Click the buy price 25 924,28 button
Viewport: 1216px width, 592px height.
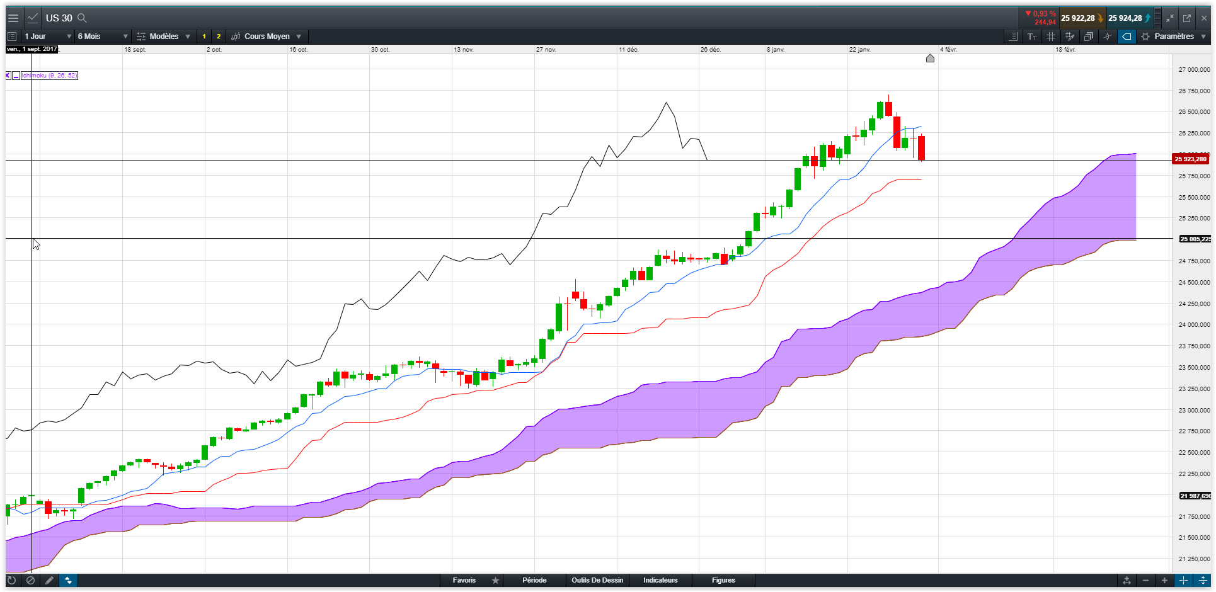tap(1130, 18)
